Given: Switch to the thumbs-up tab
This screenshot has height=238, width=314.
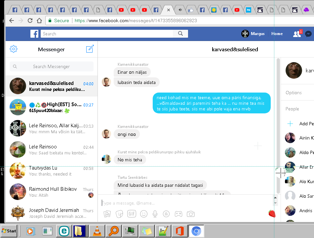Looking at the screenshot, I should tap(190, 10).
